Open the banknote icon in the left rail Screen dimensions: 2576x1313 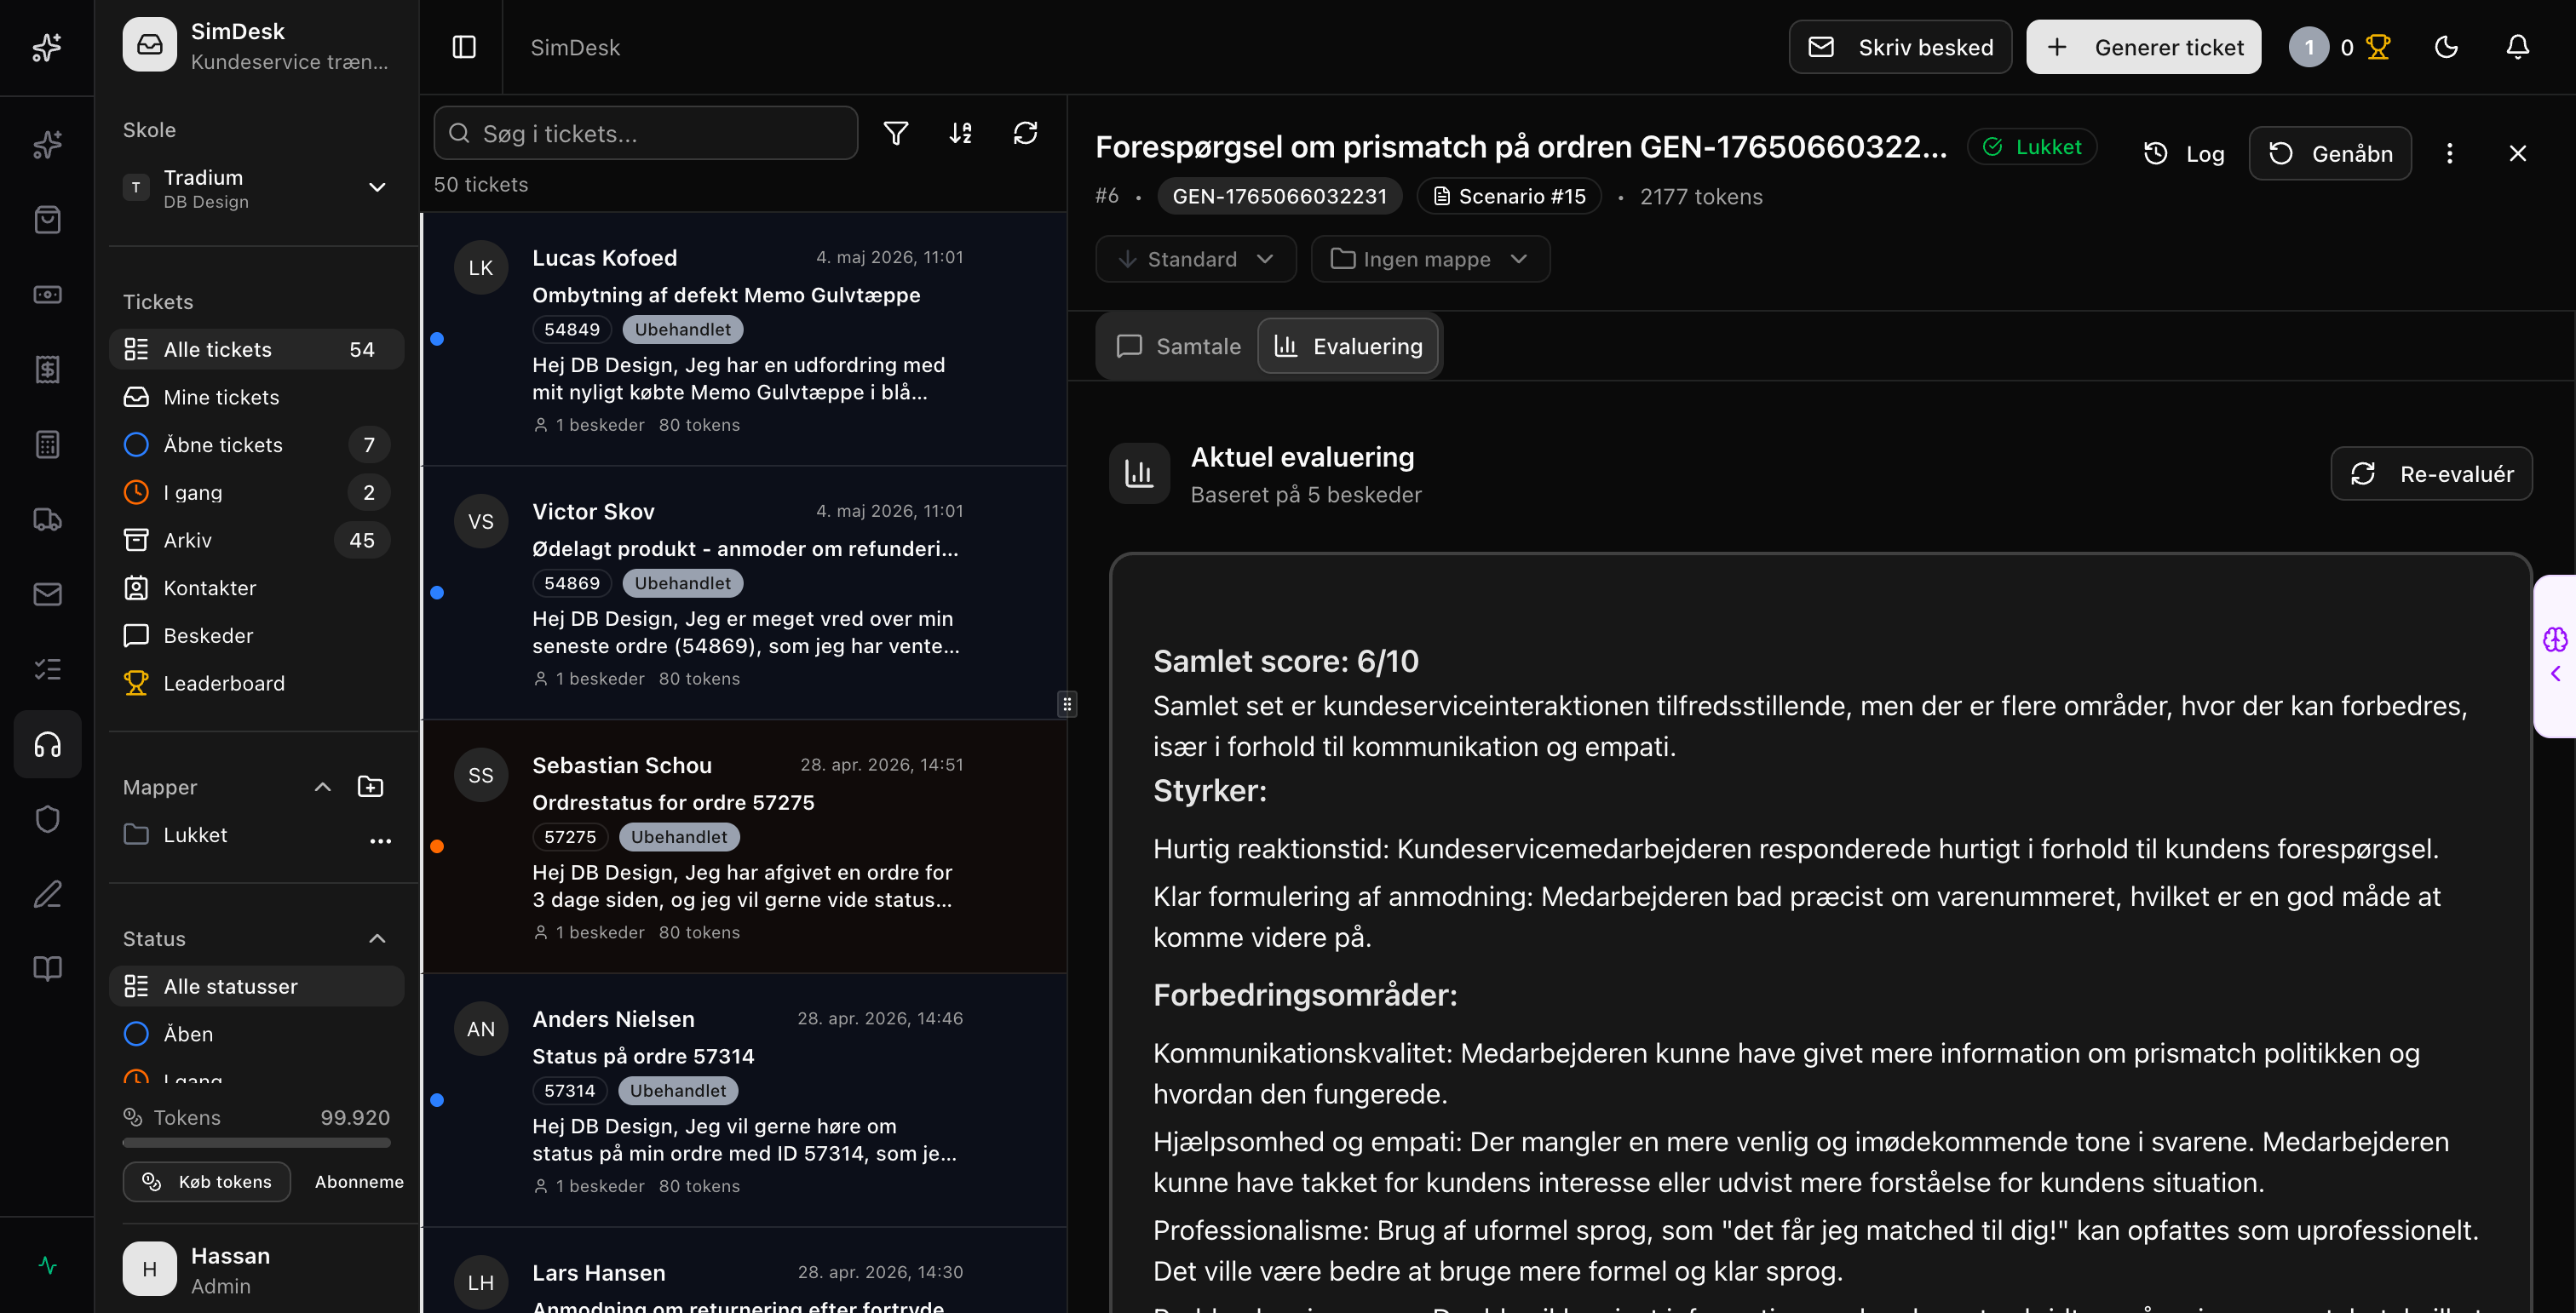pyautogui.click(x=47, y=295)
